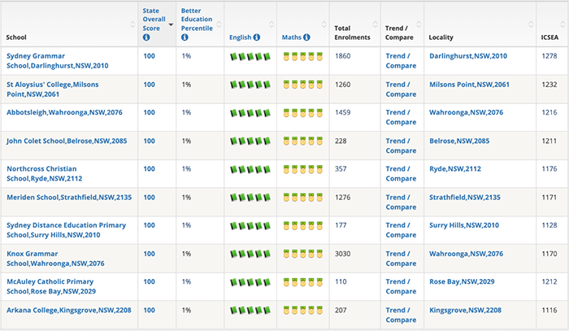Open Trend / Compare for John Colet School
The width and height of the screenshot is (569, 331).
coord(401,146)
